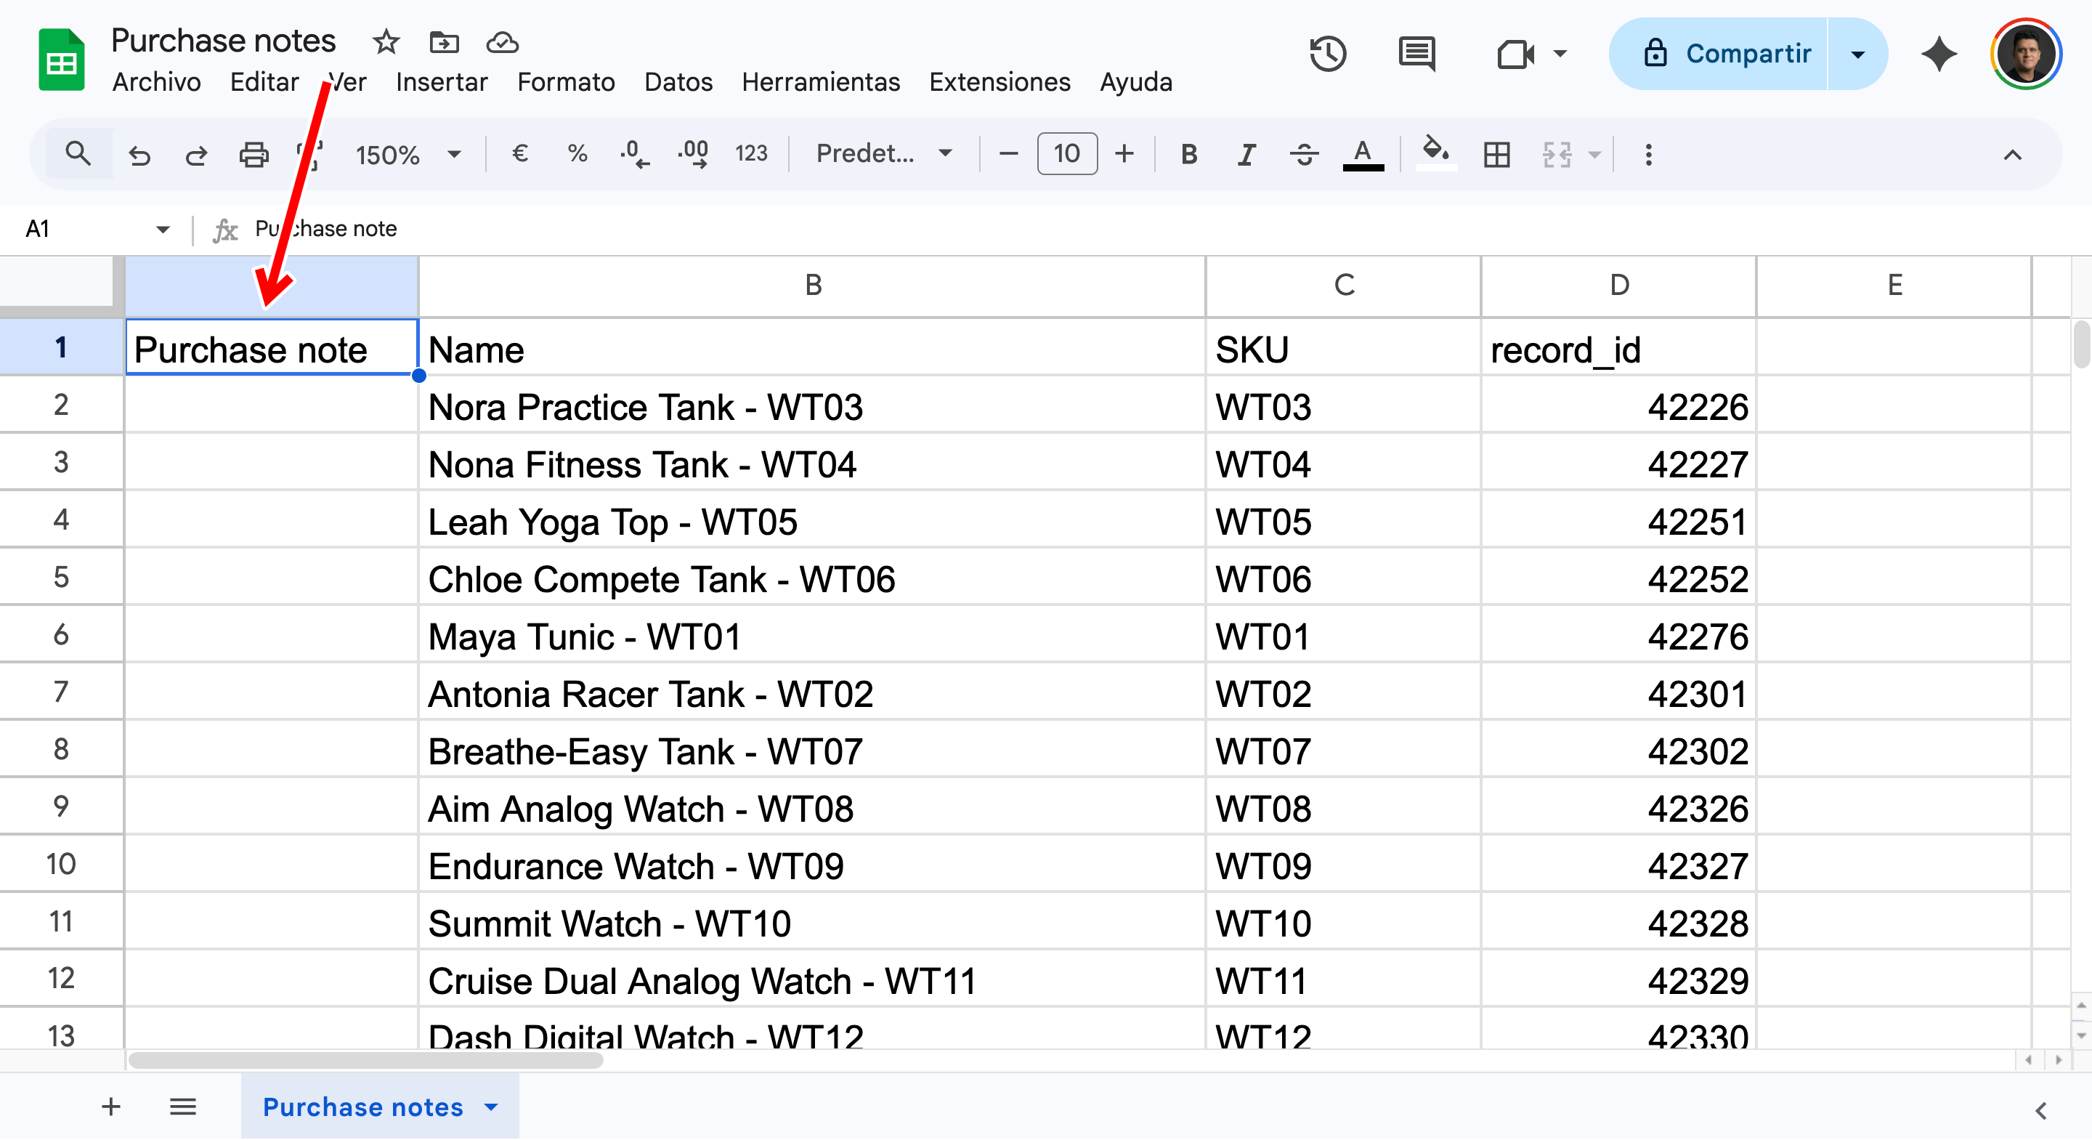This screenshot has height=1140, width=2092.
Task: Toggle italic formatting on
Action: tap(1246, 153)
